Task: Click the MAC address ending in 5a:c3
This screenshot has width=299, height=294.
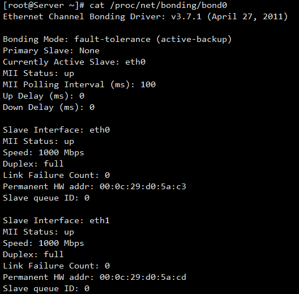Action: point(143,186)
